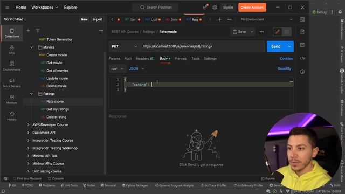Click the hamburger menu icon

coord(7,8)
